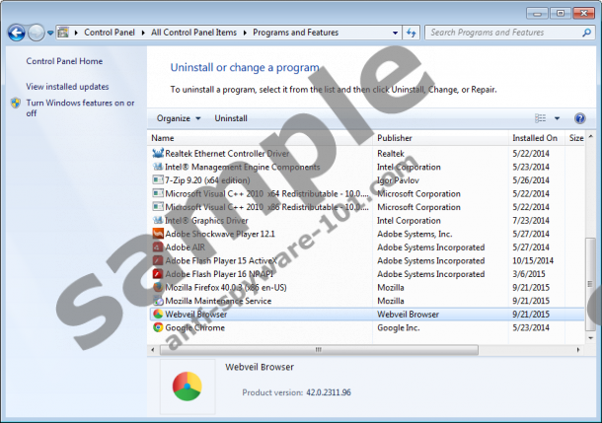Sort list by Installed On column
This screenshot has width=602, height=423.
pos(534,138)
